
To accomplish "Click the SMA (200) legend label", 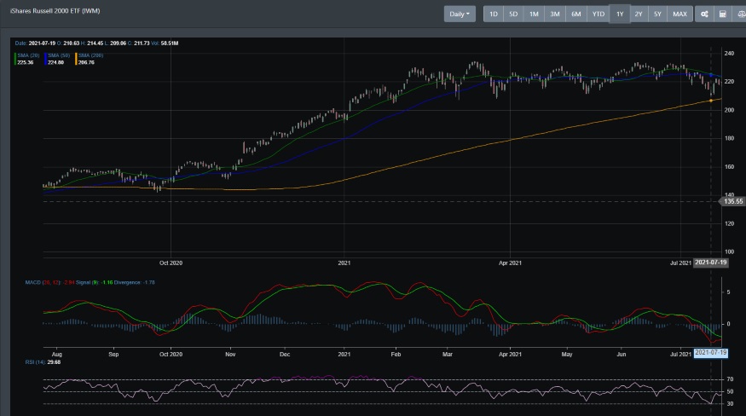I will [90, 55].
